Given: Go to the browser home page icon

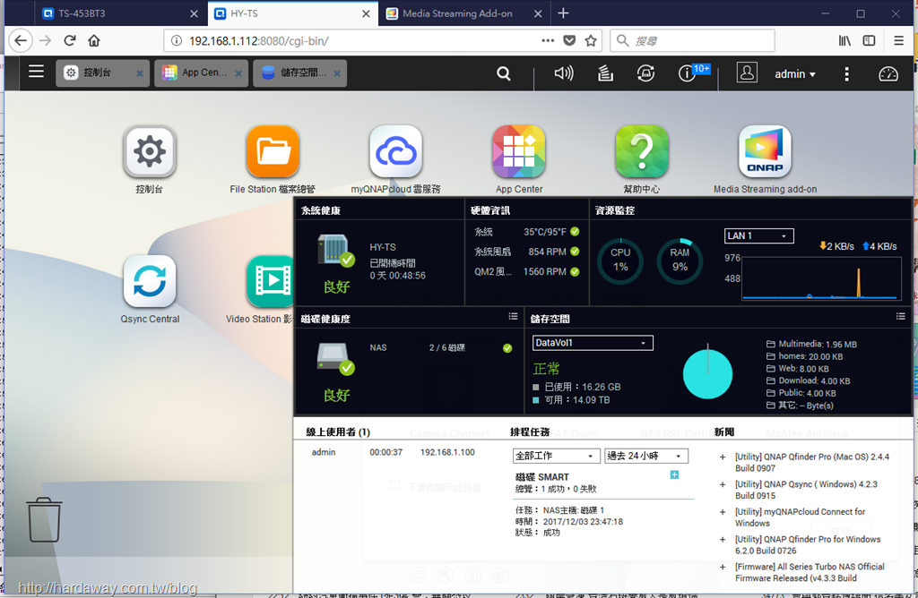Looking at the screenshot, I should click(x=93, y=40).
